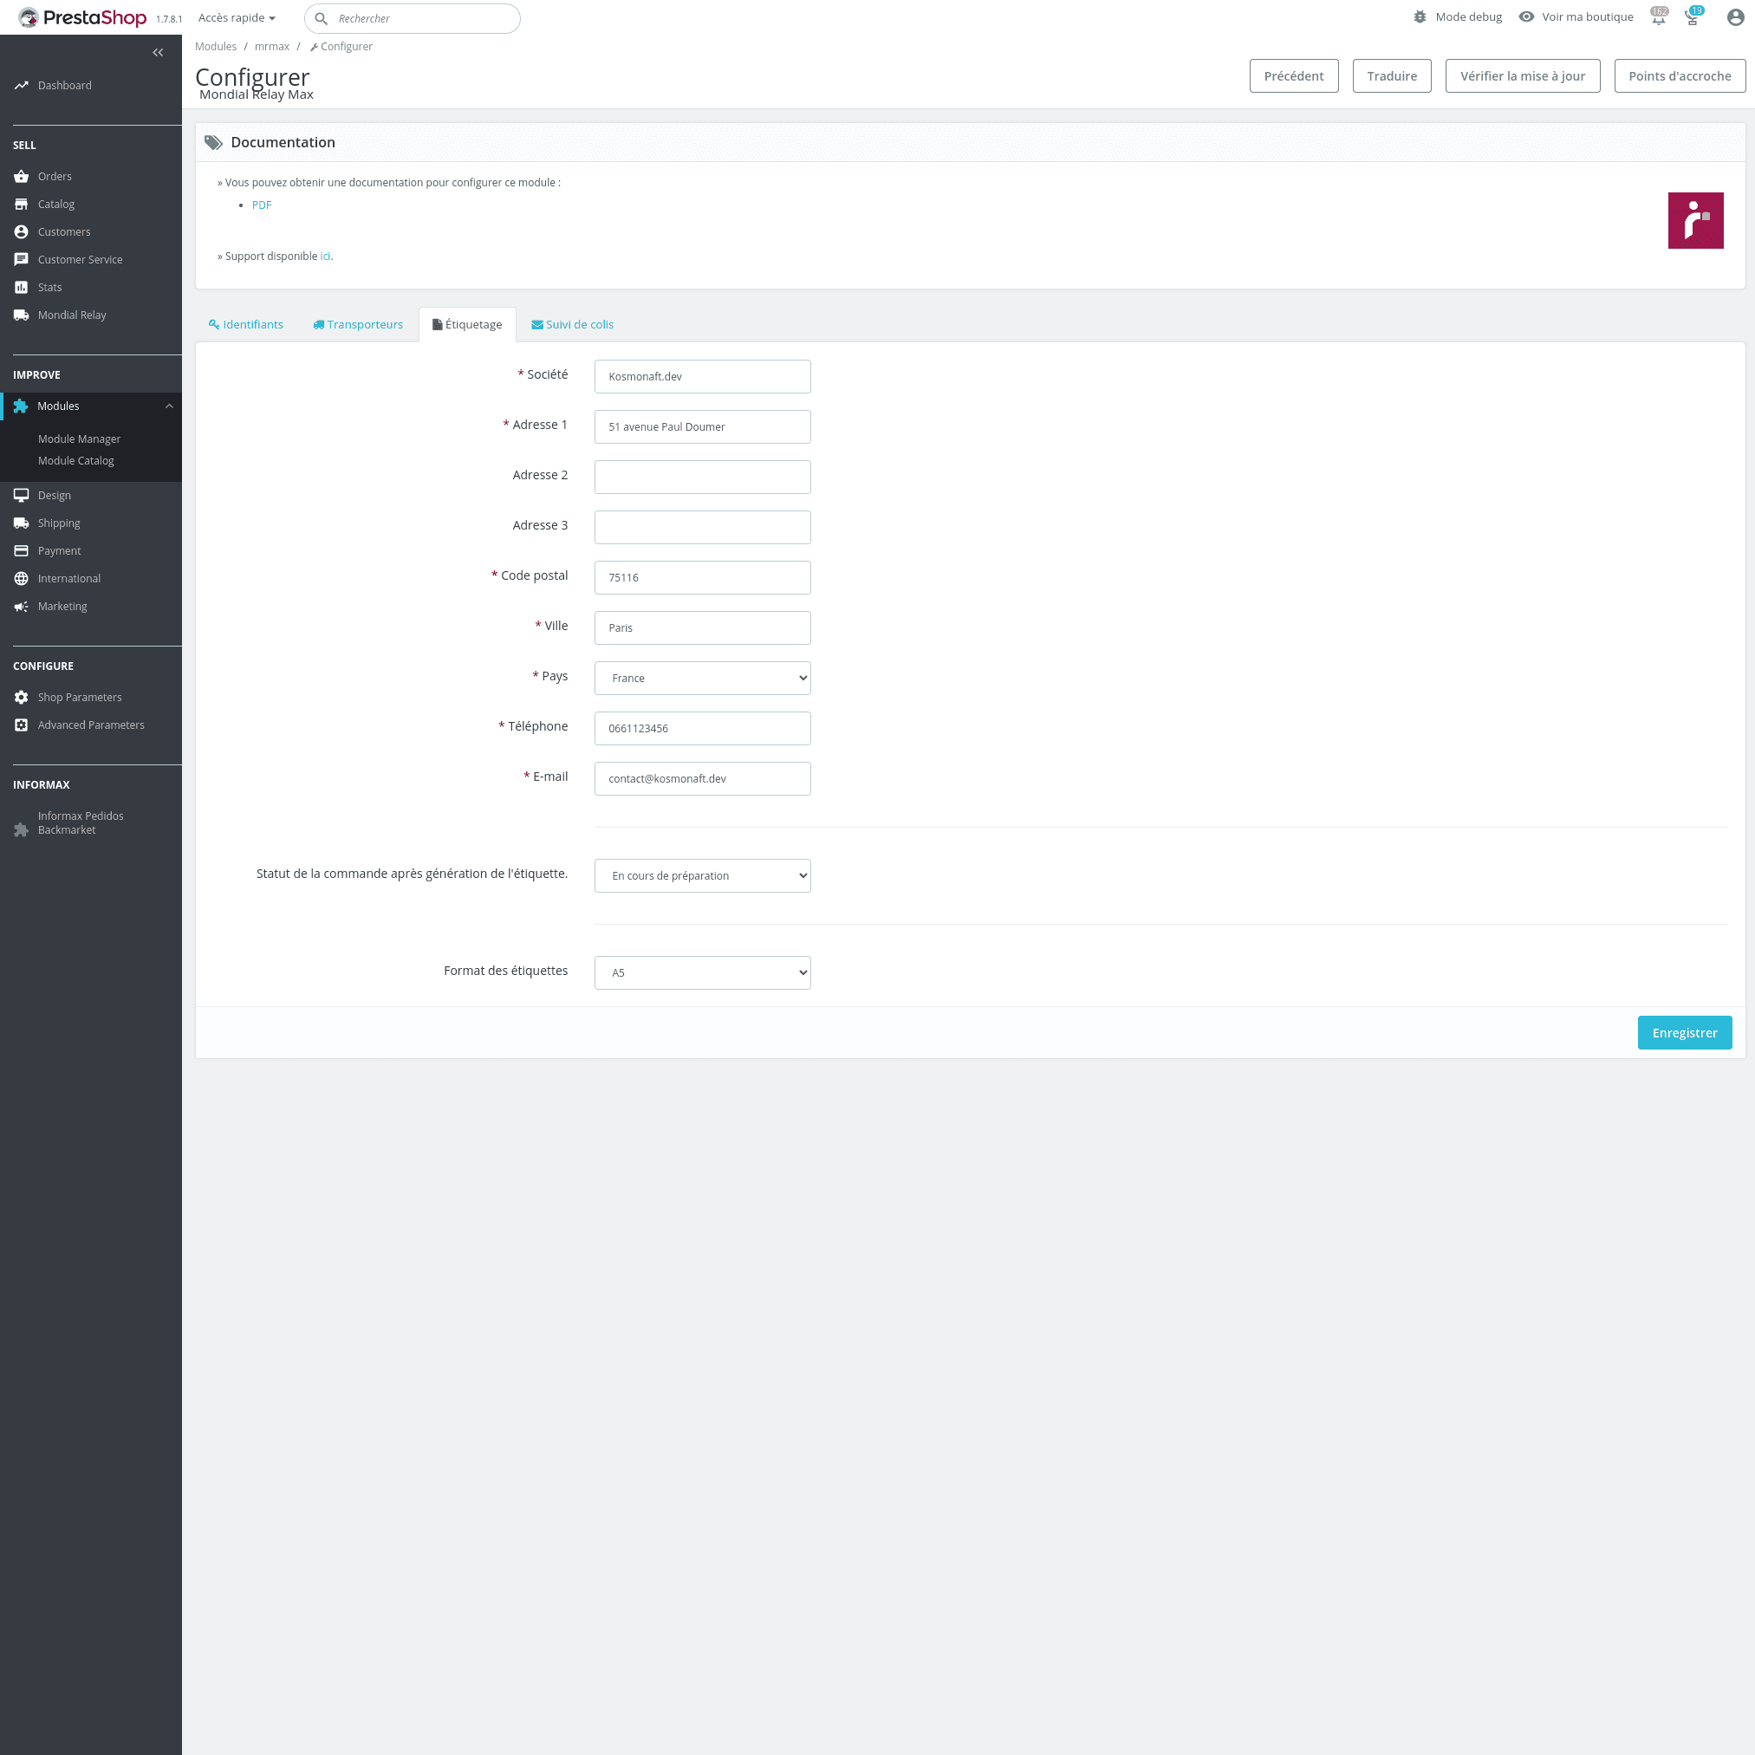Expand the order status dropdown
This screenshot has height=1755, width=1755.
click(702, 875)
